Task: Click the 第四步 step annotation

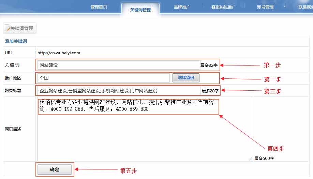Action: (275, 149)
